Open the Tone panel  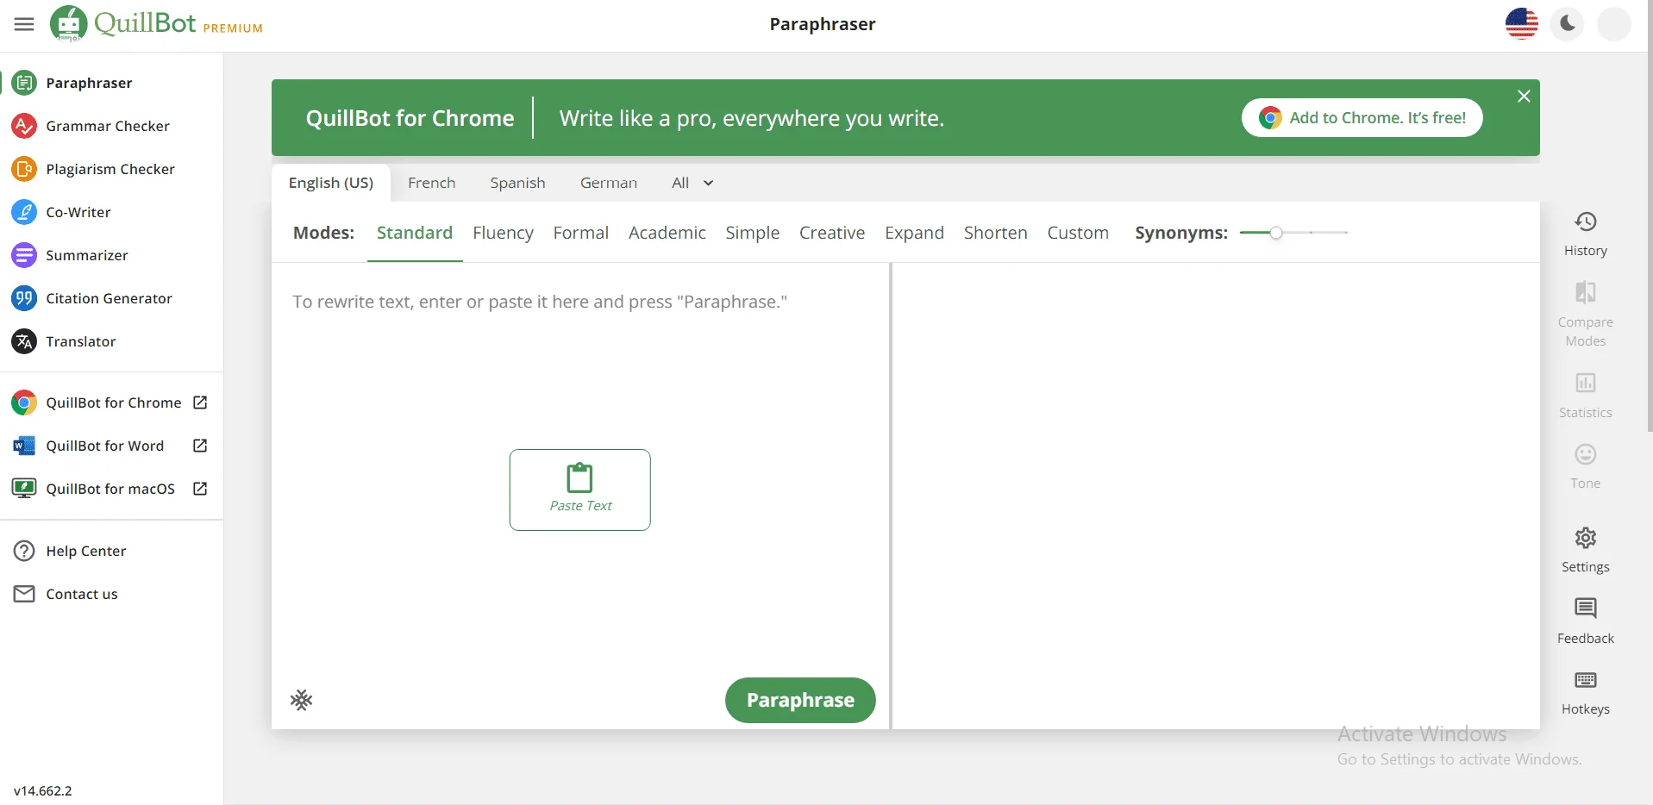click(1586, 467)
